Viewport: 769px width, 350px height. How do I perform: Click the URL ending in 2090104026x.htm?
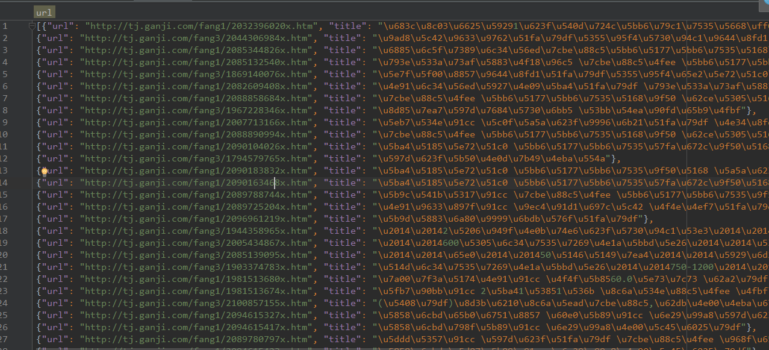tap(196, 146)
